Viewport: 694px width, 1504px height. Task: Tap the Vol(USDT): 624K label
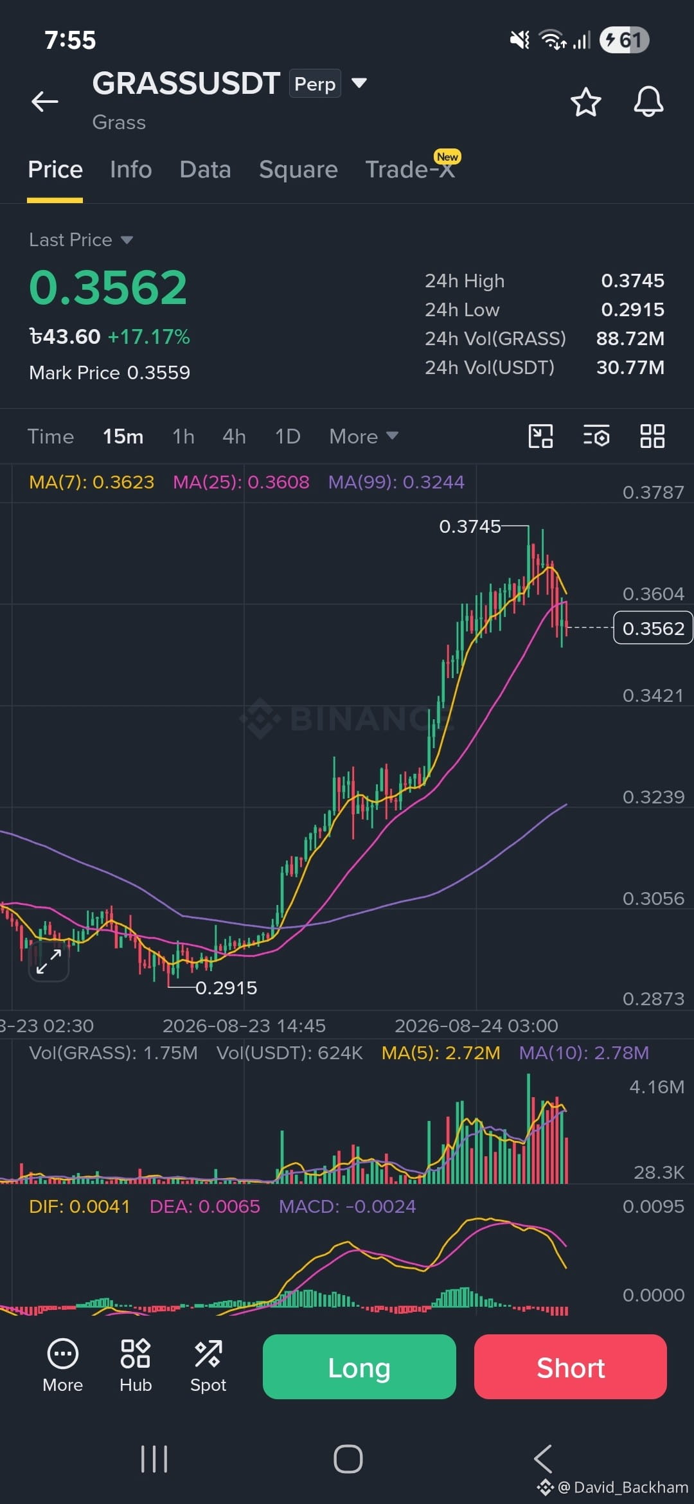[x=290, y=1053]
